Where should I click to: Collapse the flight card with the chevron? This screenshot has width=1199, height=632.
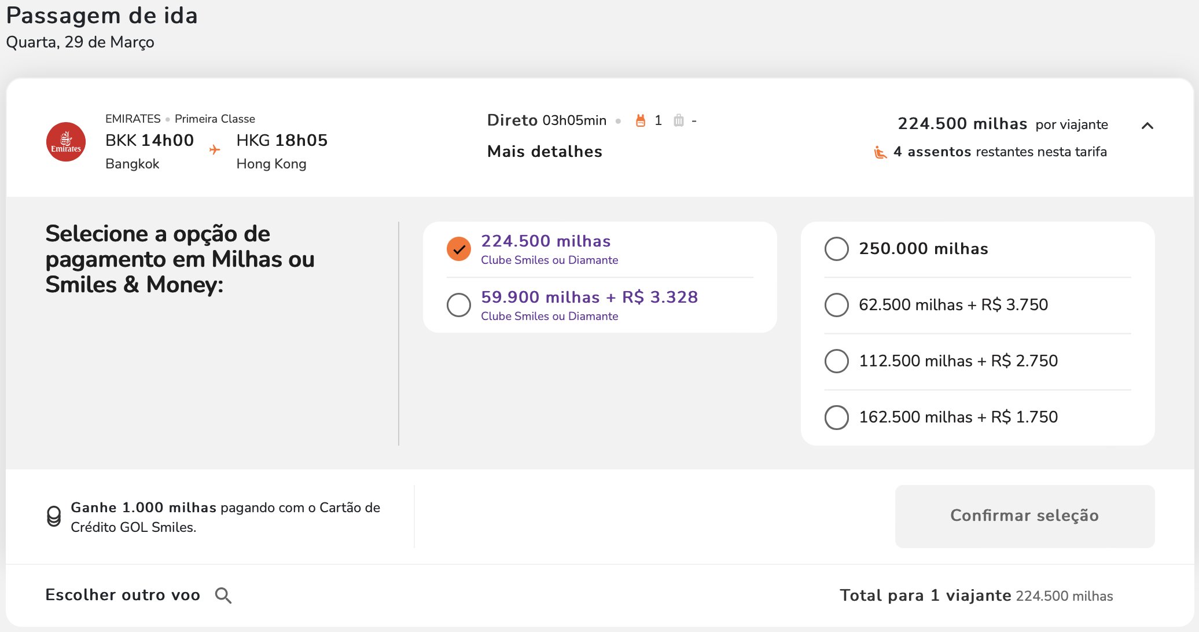click(x=1147, y=126)
